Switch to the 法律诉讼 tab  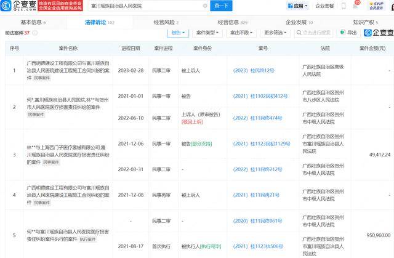pos(100,22)
